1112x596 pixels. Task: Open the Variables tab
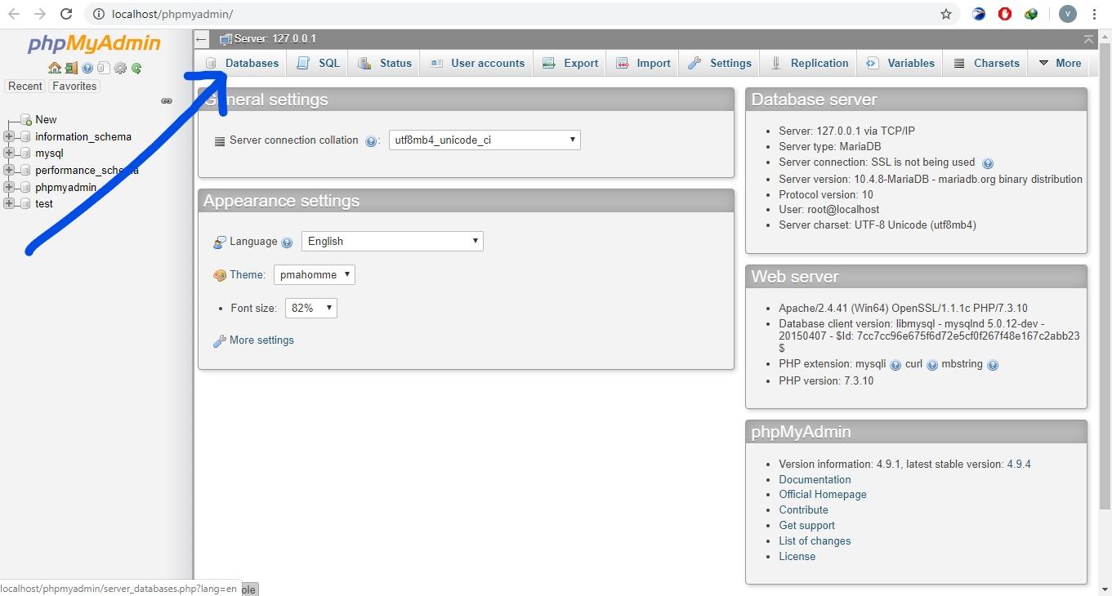(x=900, y=63)
